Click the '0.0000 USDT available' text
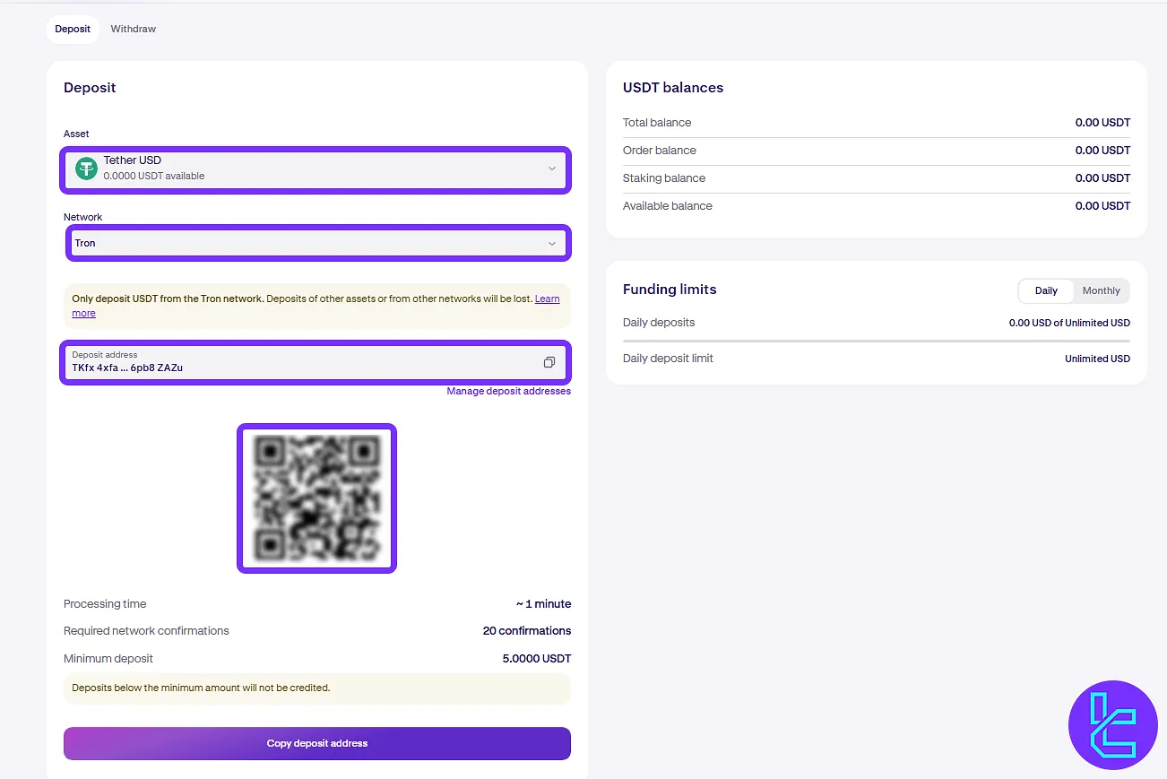 [x=154, y=176]
